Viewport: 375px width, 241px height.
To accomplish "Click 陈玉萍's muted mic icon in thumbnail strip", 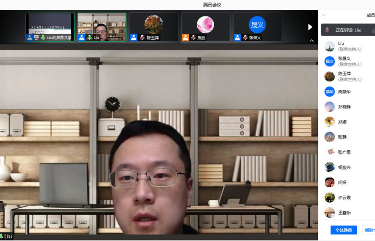I will (142, 37).
